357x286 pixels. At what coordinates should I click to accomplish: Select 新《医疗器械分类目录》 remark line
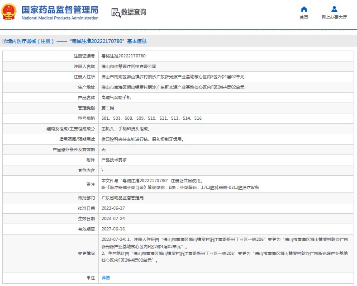click(x=180, y=188)
